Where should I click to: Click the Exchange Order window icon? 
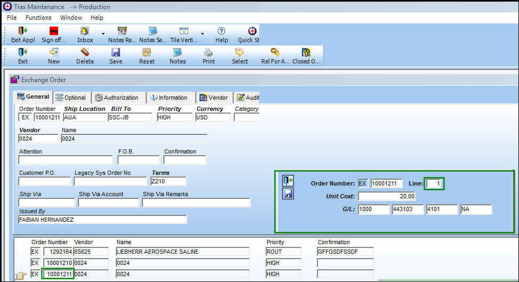coord(15,79)
